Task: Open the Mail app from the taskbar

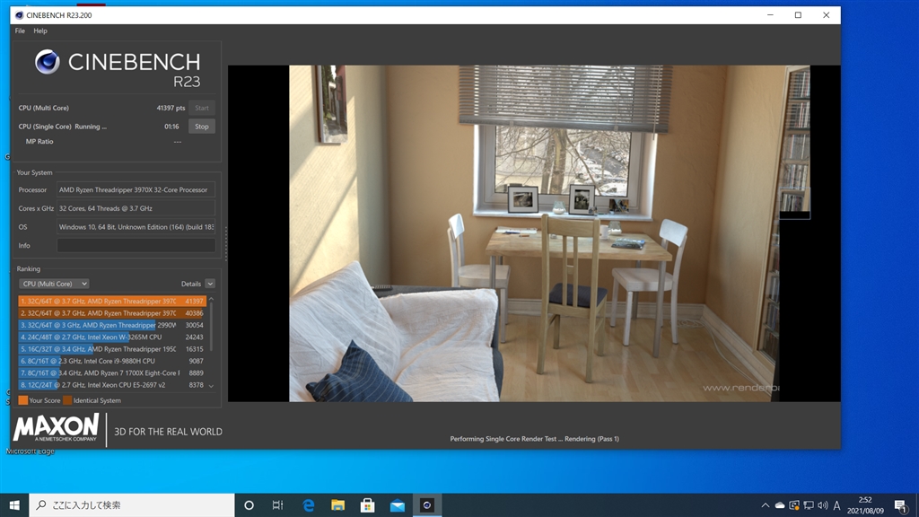Action: (398, 504)
